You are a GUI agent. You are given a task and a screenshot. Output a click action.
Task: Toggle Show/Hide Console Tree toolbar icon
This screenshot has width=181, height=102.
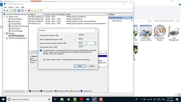pyautogui.click(x=15, y=11)
